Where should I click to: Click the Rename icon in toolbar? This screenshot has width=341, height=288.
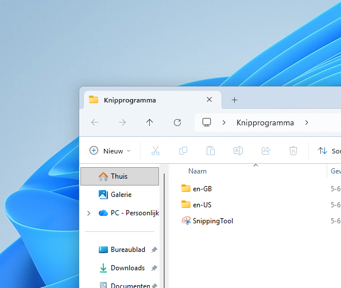tap(238, 151)
